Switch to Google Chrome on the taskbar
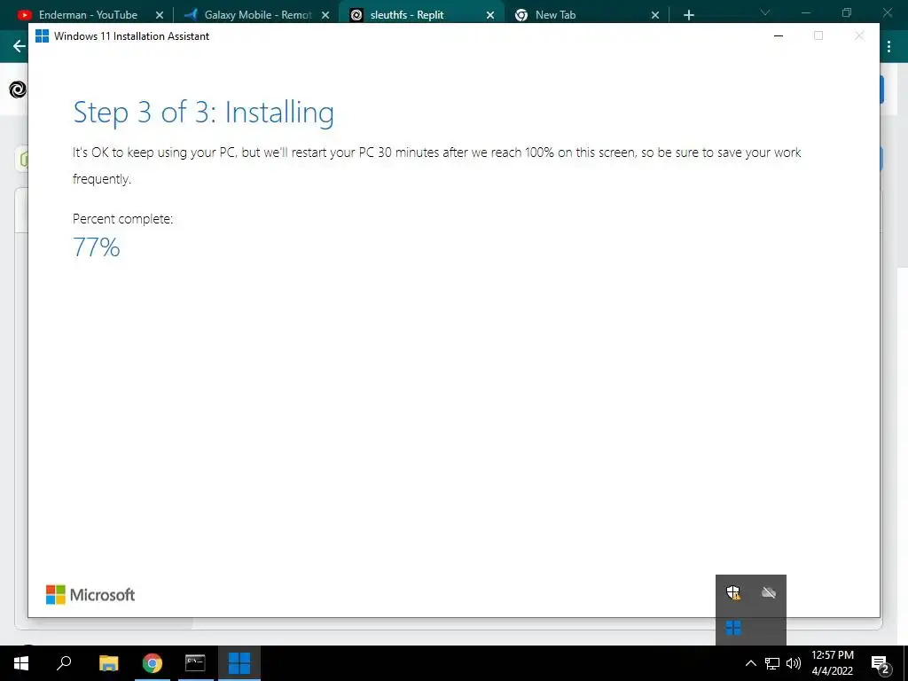Screen dimensions: 908x681 point(153,663)
